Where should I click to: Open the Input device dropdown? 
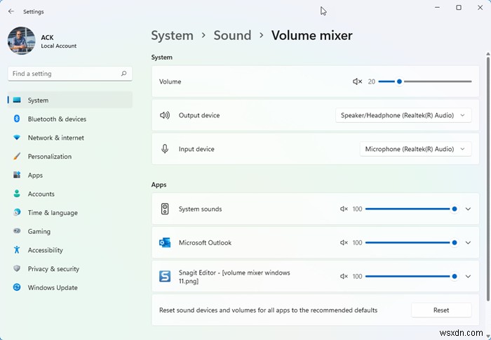[x=415, y=149]
